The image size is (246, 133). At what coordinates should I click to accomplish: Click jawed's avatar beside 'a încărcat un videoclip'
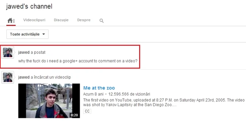coord(8,77)
